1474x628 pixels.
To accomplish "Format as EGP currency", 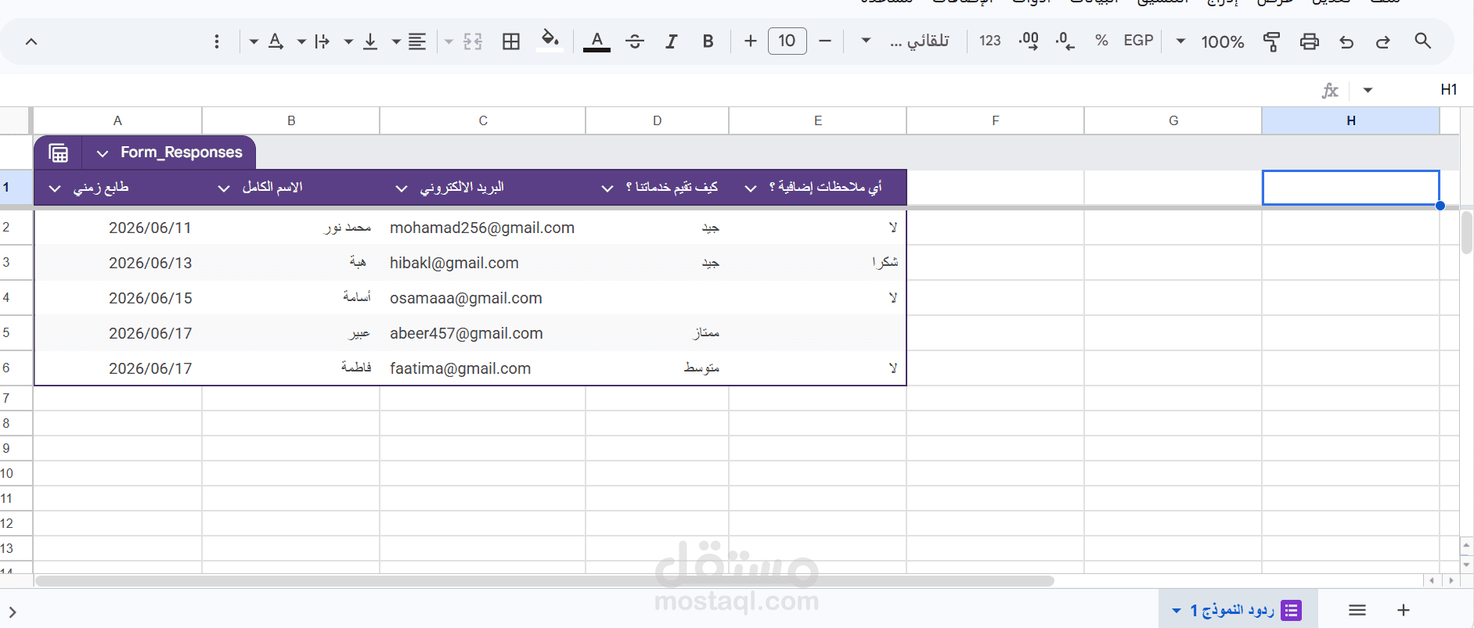I will click(1138, 41).
